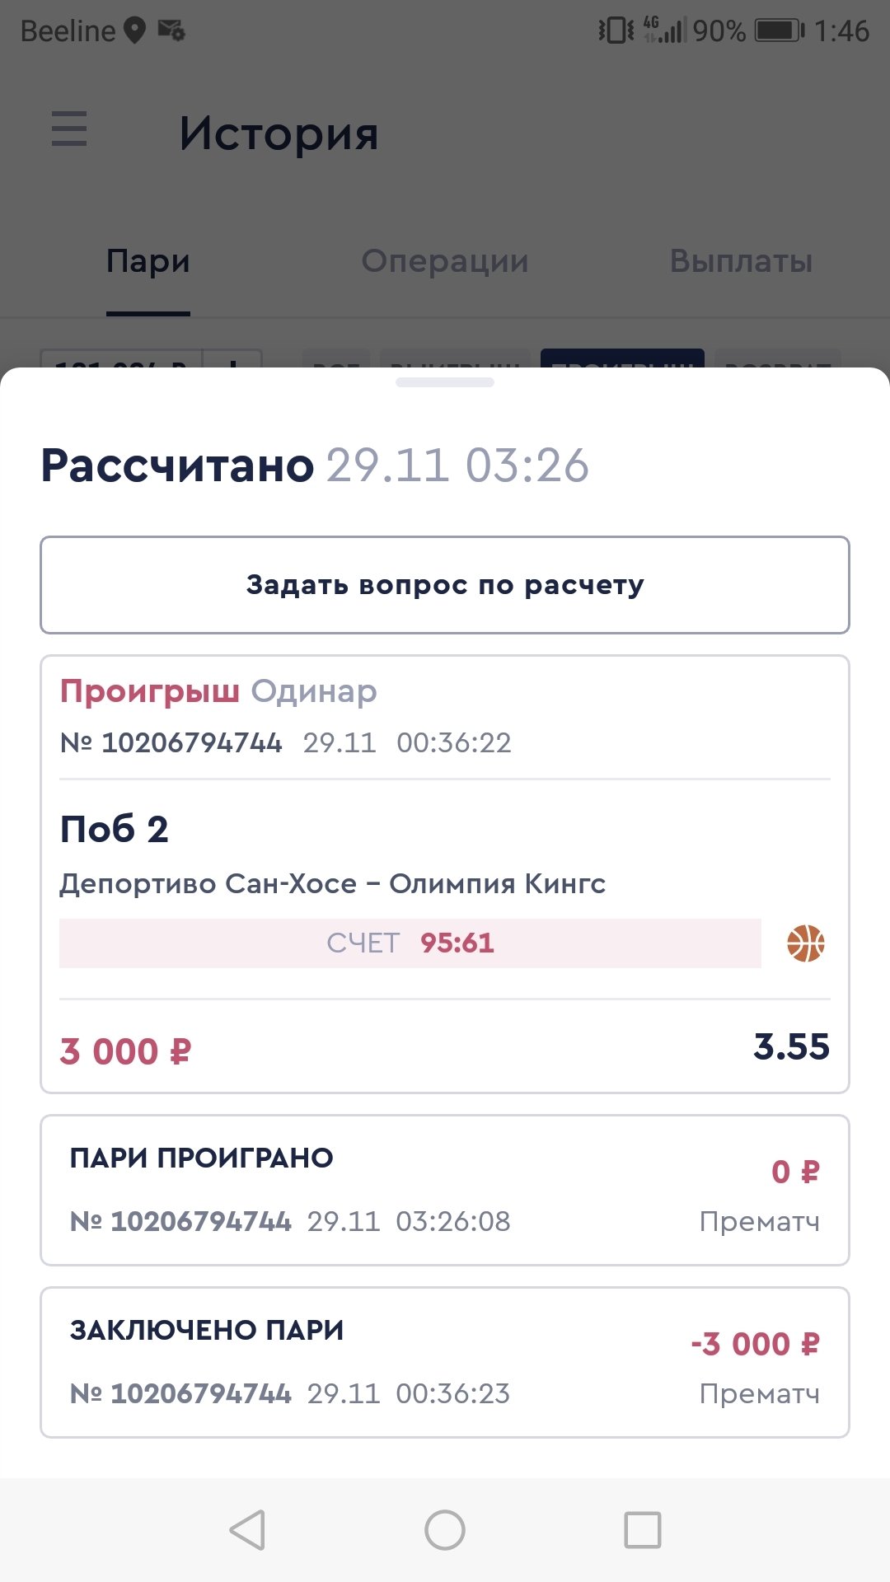
Task: Switch to the Пари tab
Action: (148, 261)
